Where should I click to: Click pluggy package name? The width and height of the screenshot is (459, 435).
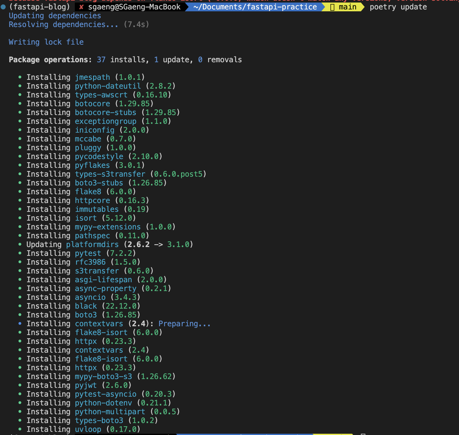tap(88, 148)
